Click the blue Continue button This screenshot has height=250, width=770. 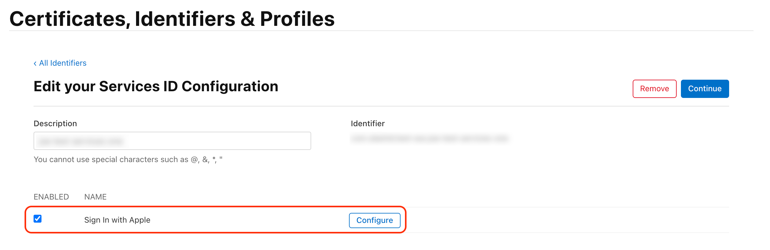(705, 89)
